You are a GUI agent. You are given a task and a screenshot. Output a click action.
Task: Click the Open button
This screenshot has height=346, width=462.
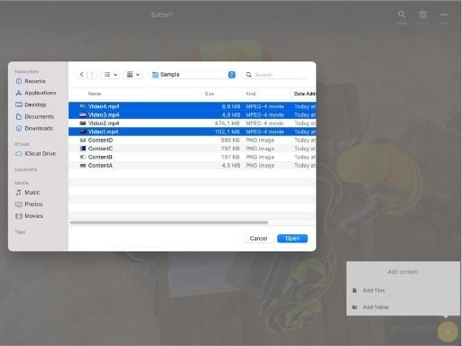coord(292,239)
